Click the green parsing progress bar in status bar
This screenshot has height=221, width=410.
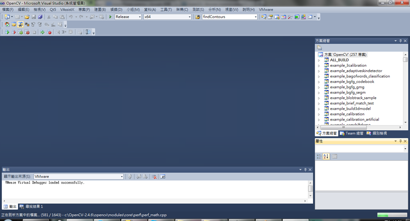(x=392, y=215)
